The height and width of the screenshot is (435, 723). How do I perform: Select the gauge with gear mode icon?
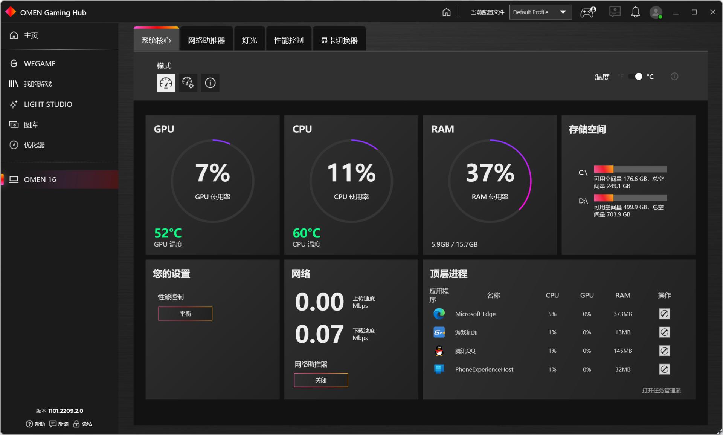pos(188,83)
